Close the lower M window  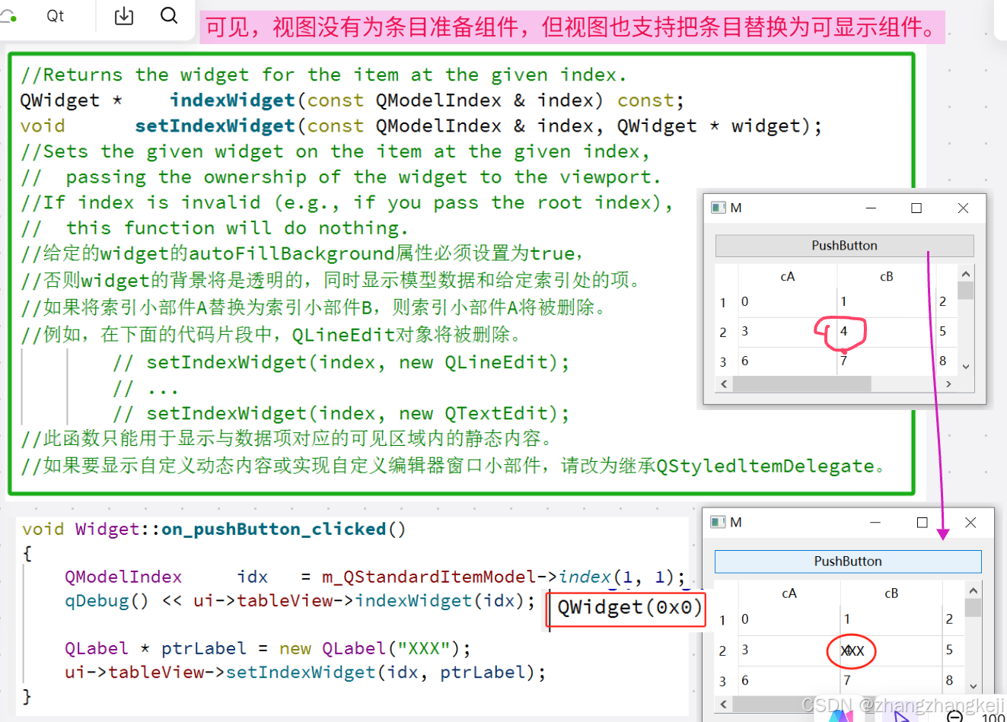(970, 522)
